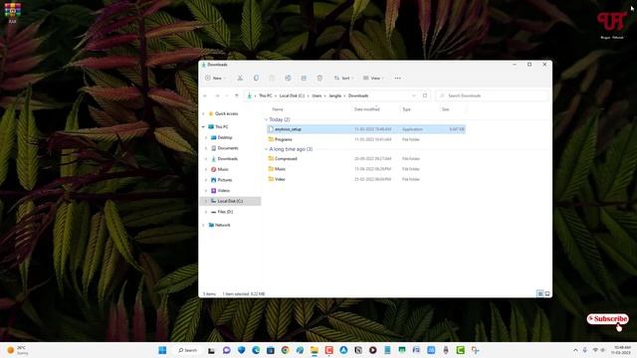Open Task View on taskbar
This screenshot has width=637, height=358.
pyautogui.click(x=211, y=350)
